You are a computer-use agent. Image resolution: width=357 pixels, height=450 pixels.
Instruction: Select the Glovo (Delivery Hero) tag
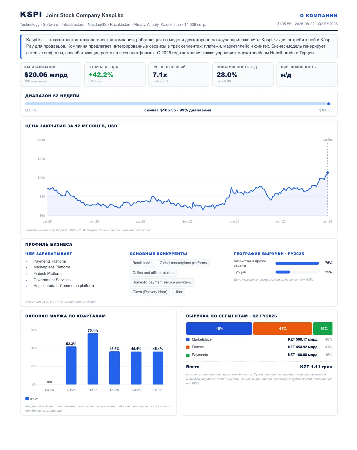[150, 292]
